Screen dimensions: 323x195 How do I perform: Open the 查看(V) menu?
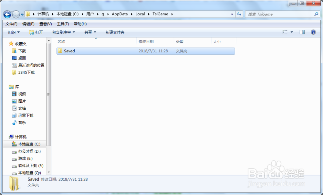pyautogui.click(x=46, y=24)
